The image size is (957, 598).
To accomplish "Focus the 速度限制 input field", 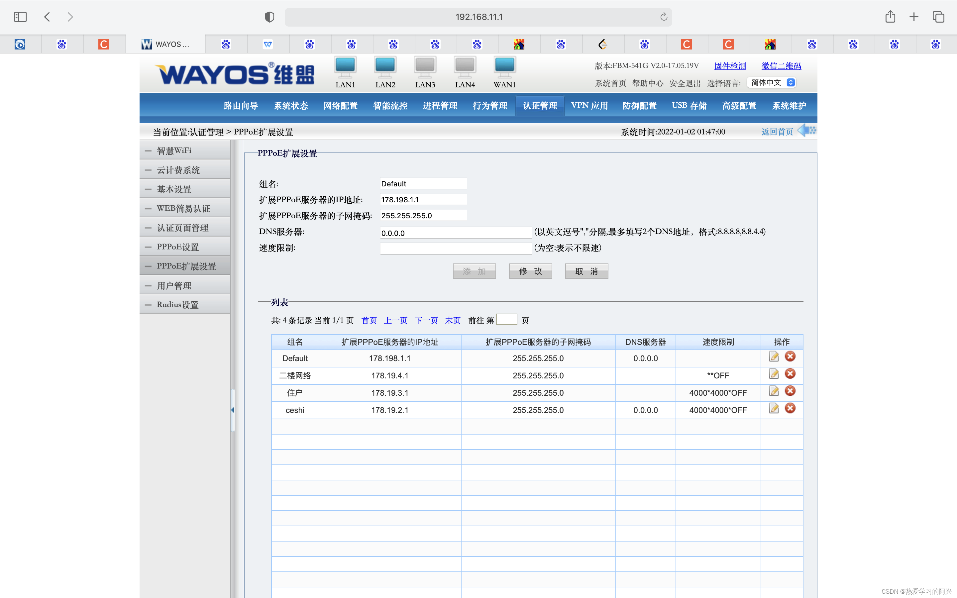I will 455,249.
